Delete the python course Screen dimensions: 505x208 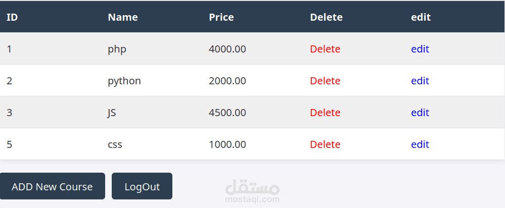[x=325, y=81]
